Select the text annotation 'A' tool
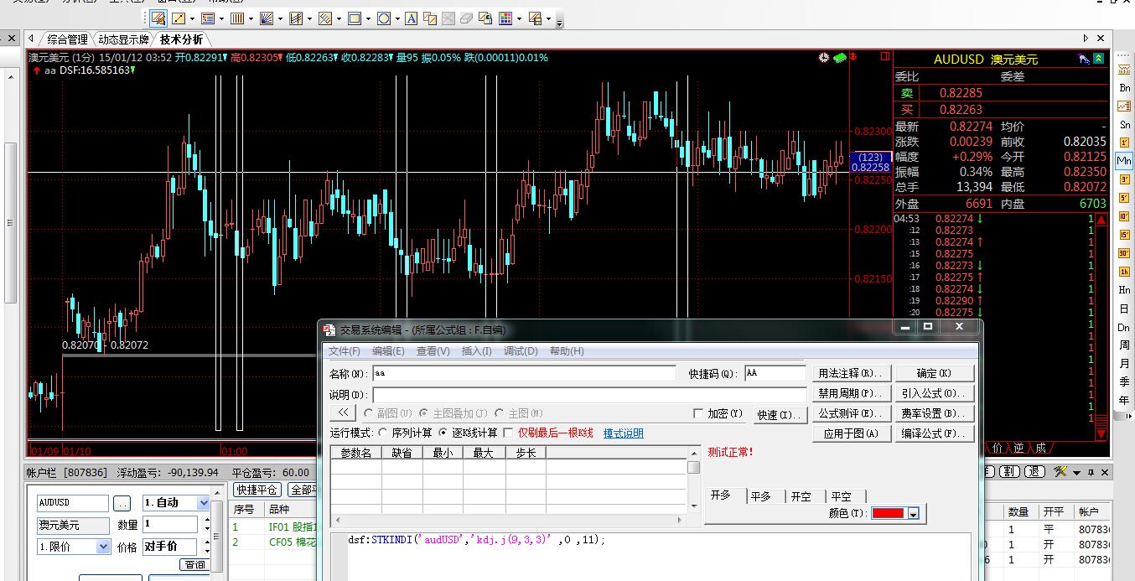 point(411,18)
